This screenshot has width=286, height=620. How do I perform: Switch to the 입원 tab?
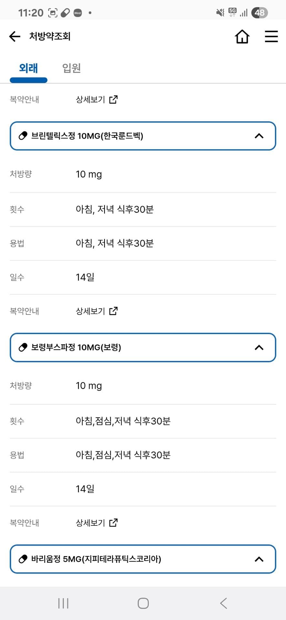[x=71, y=68]
